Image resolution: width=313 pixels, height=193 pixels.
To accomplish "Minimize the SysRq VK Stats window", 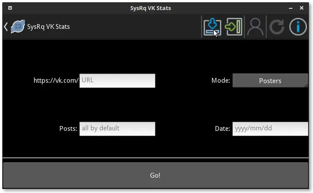I will click(291, 8).
